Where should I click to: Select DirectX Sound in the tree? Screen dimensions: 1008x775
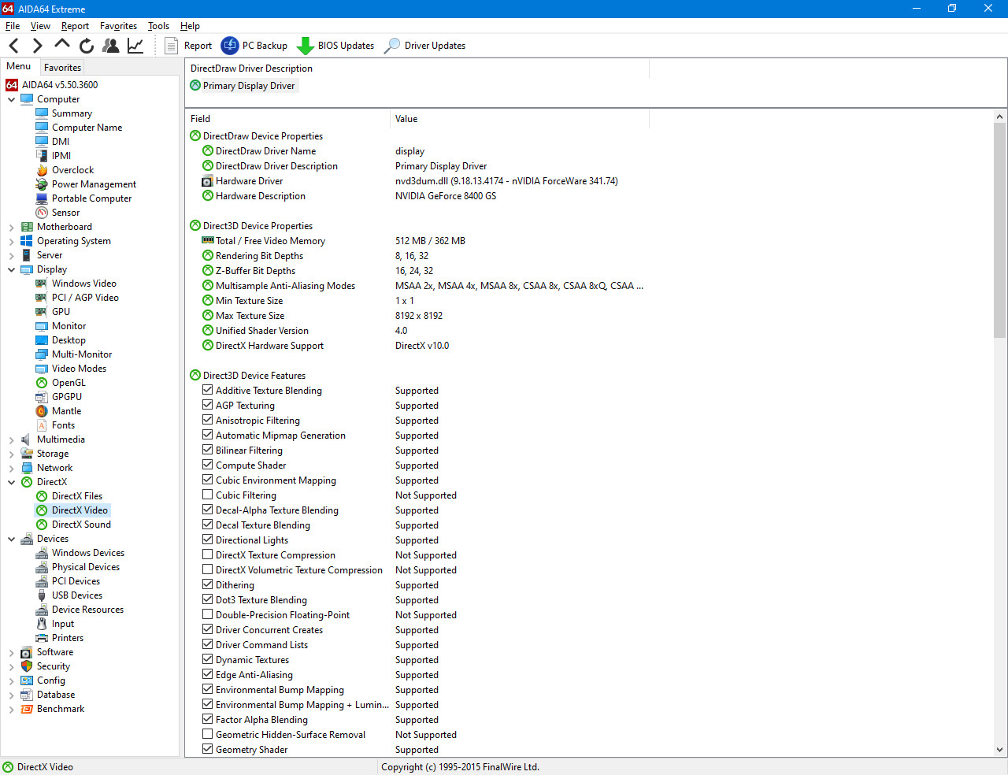tap(81, 525)
